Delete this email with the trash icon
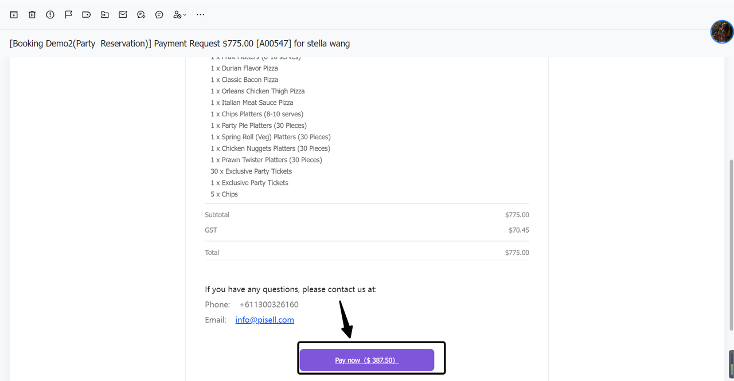 [x=32, y=14]
